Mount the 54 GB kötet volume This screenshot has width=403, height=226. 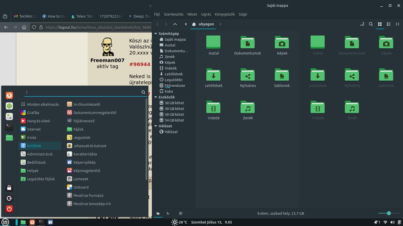[172, 120]
